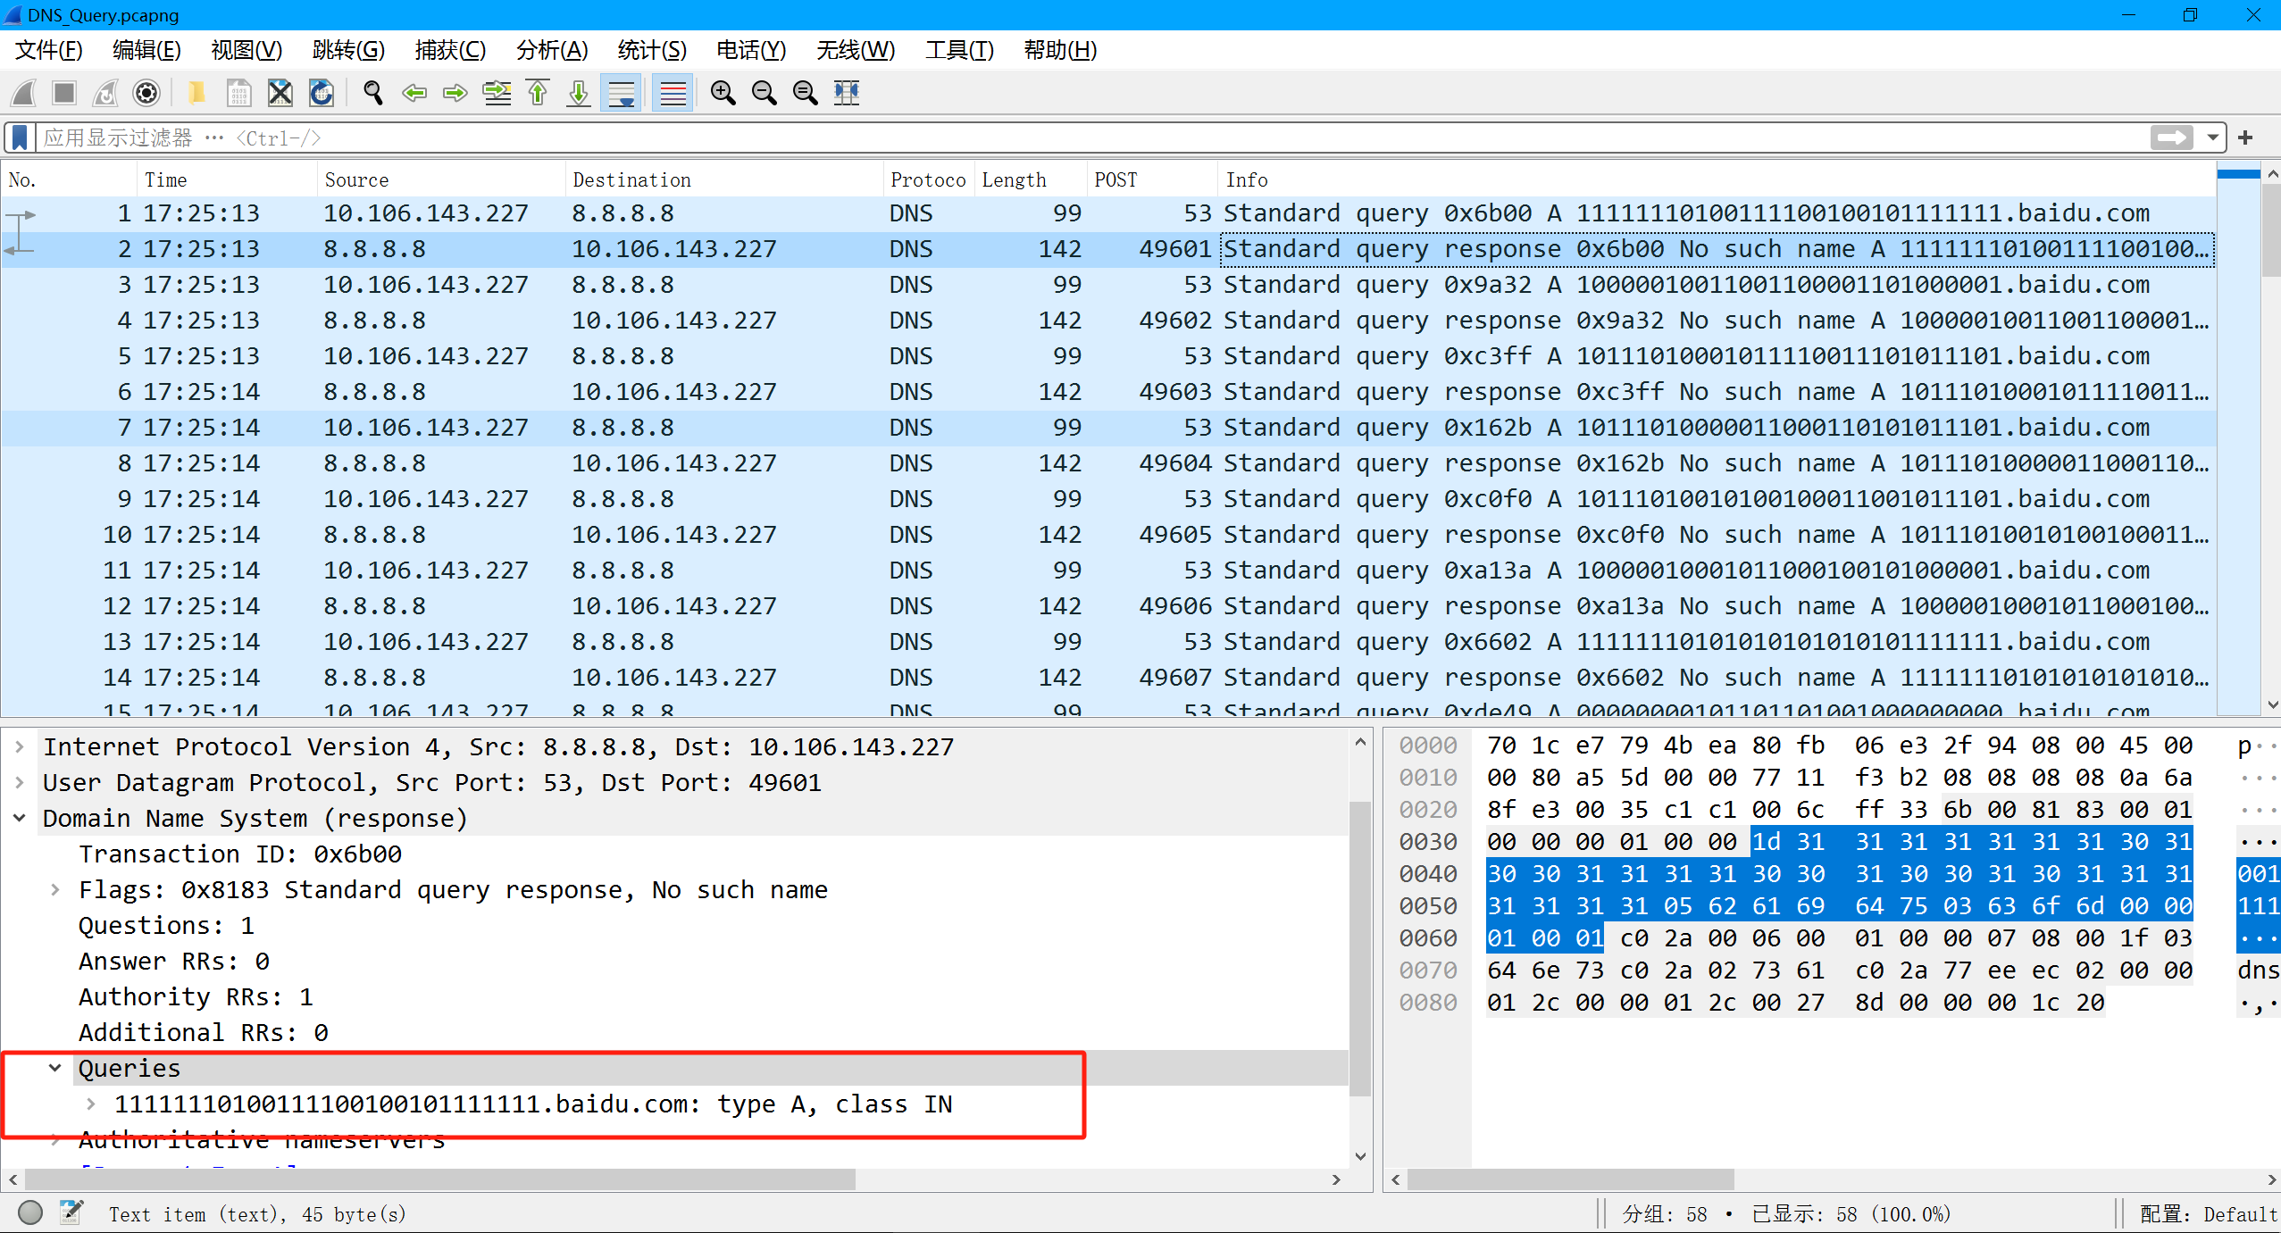Jump to the last packet icon
Viewport: 2281px width, 1233px height.
point(579,93)
